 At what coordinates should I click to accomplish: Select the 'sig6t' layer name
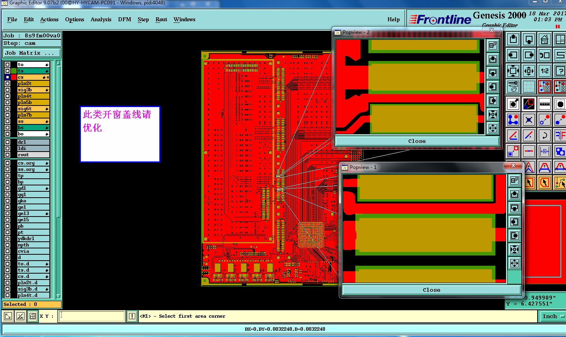pos(34,109)
